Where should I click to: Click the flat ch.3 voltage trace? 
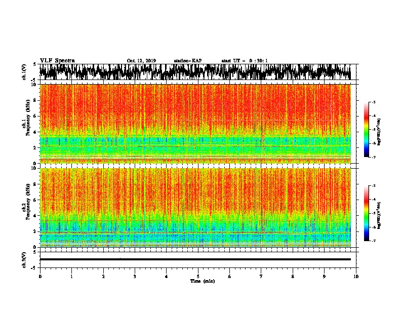click(195, 259)
